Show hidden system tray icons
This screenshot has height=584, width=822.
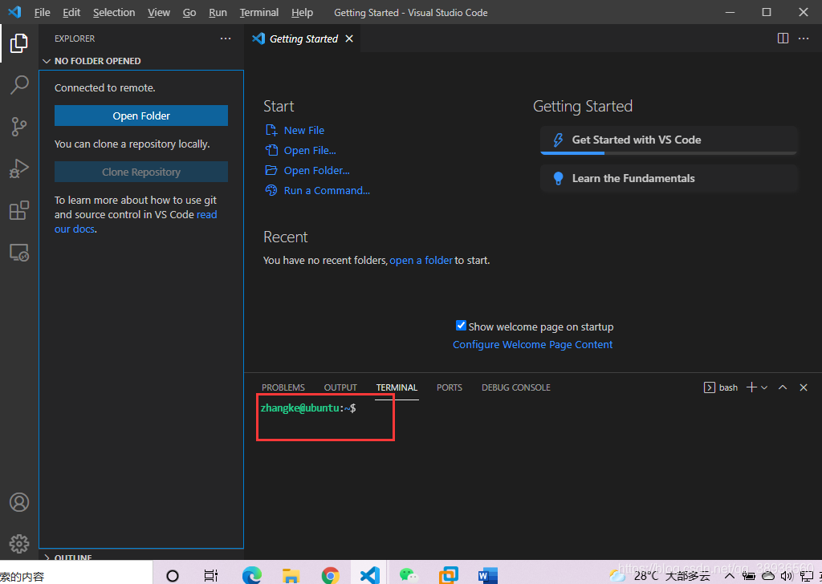729,576
